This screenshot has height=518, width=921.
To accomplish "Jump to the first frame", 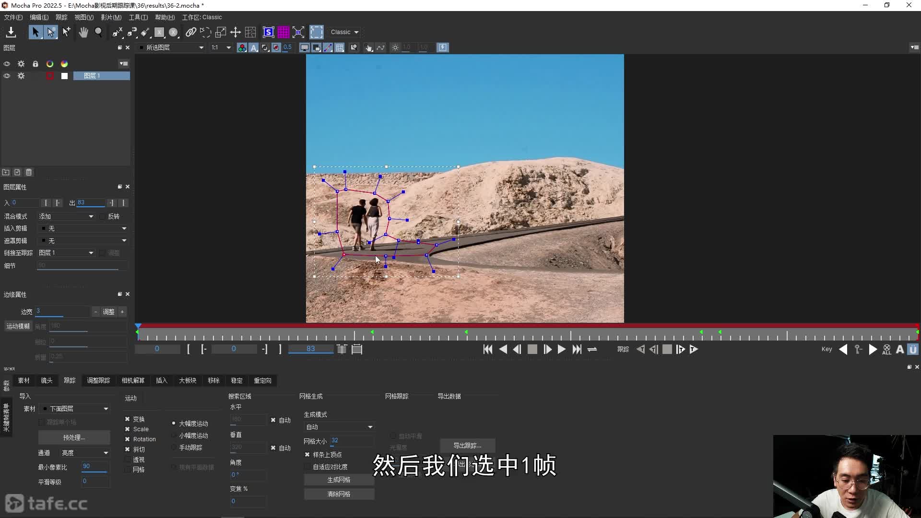I will pyautogui.click(x=488, y=350).
